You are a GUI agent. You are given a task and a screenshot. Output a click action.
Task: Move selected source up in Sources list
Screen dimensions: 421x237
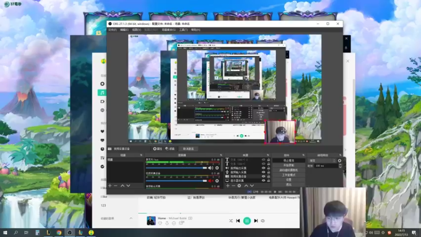coord(246,186)
